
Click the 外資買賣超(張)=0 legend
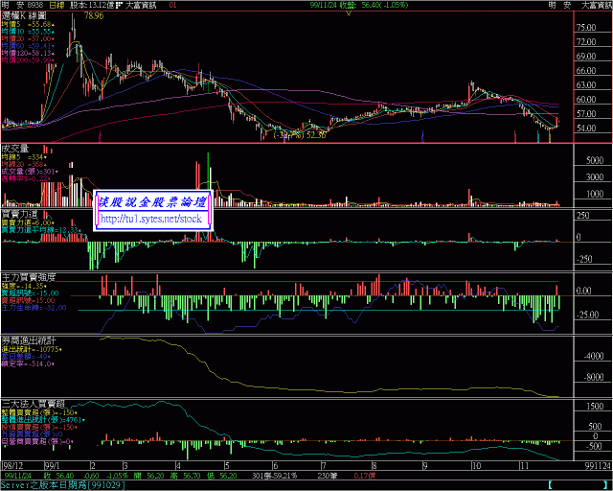click(32, 434)
